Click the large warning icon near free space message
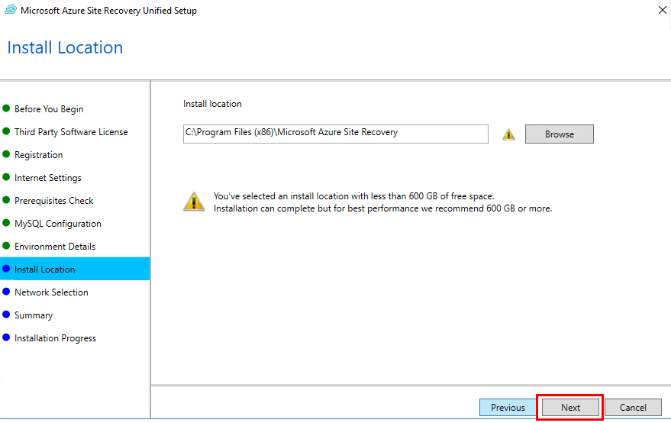The width and height of the screenshot is (671, 423). click(194, 202)
